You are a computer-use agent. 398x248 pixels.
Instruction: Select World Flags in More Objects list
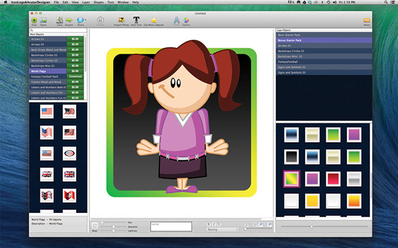48,71
